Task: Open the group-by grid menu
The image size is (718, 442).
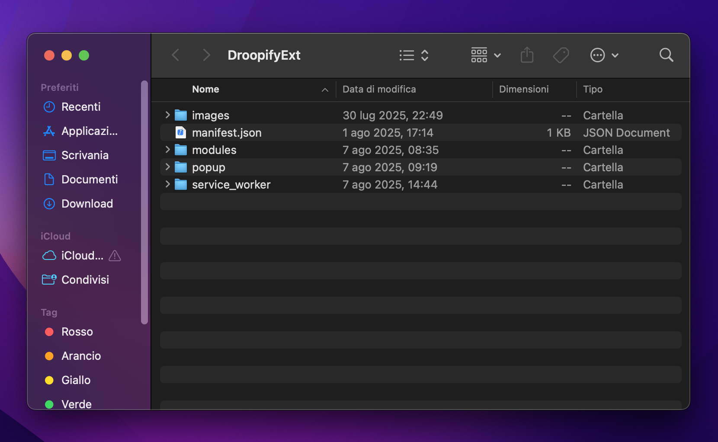Action: point(486,55)
